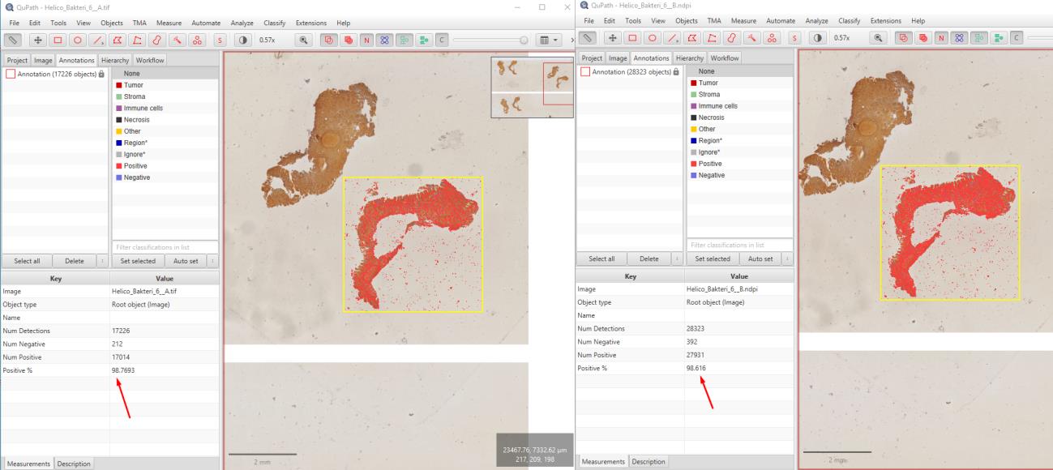Select the Move tool in left toolbar
This screenshot has height=470, width=1053.
point(38,39)
